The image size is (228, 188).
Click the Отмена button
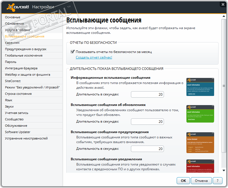[201, 181]
